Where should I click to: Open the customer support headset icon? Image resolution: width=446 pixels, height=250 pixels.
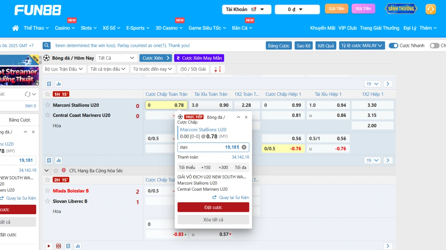click(x=431, y=9)
